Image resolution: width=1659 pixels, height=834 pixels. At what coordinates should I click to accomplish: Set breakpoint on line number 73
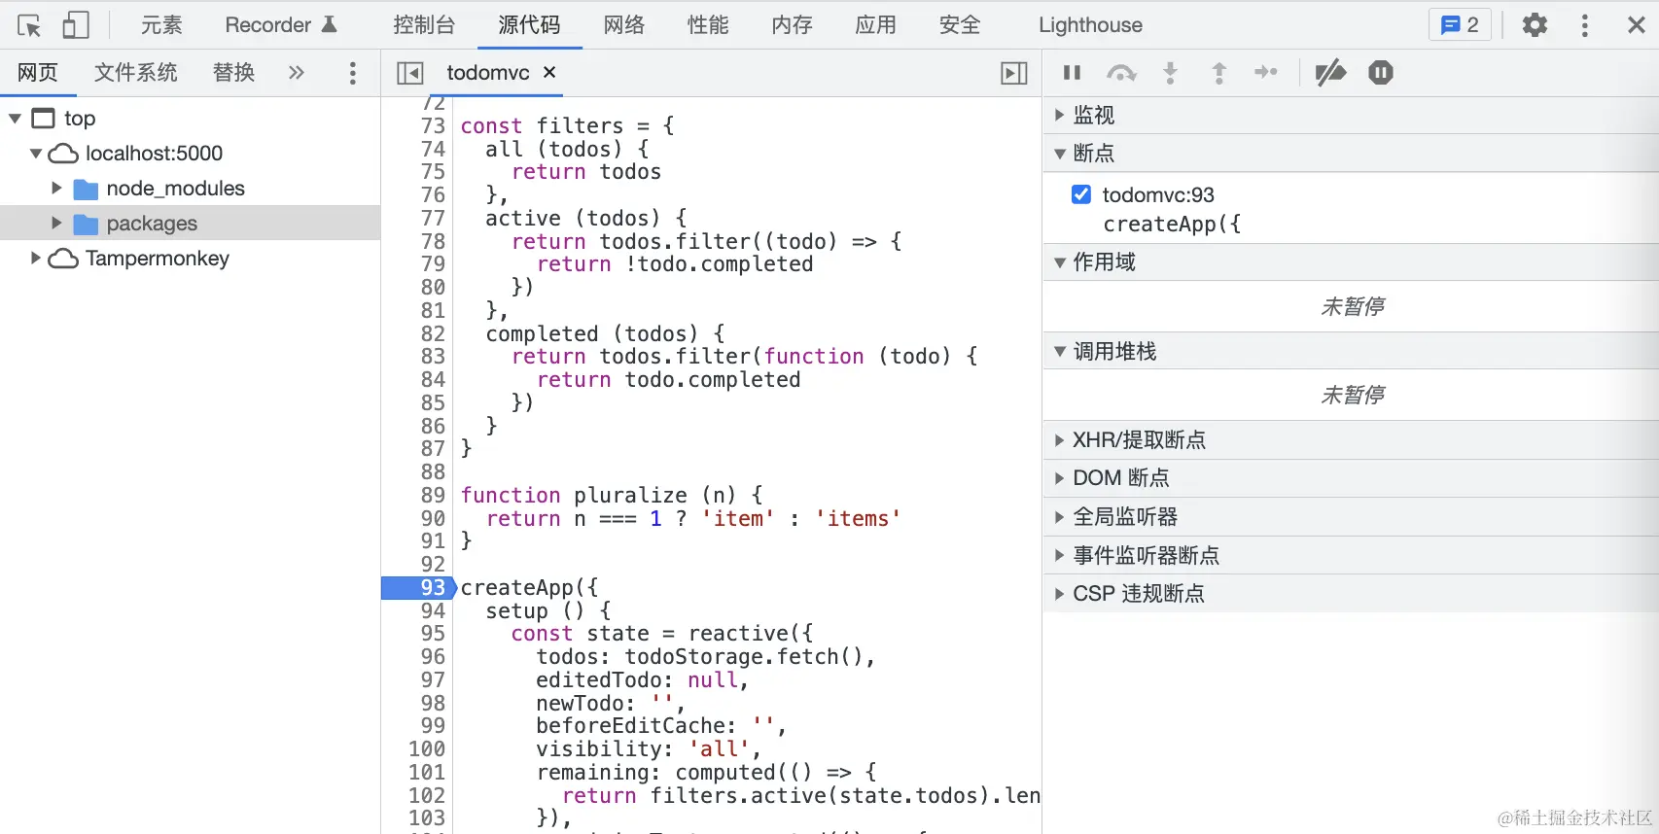click(x=433, y=126)
